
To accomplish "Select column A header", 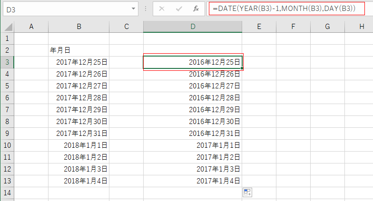I will tap(31, 27).
